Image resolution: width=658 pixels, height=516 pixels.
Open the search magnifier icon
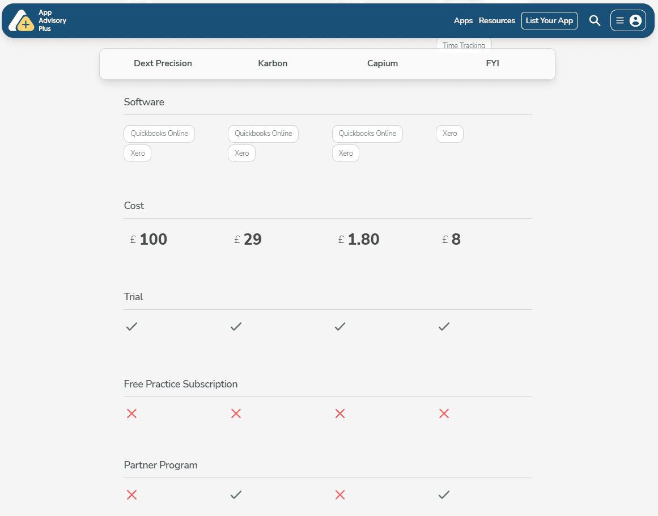[x=595, y=21]
